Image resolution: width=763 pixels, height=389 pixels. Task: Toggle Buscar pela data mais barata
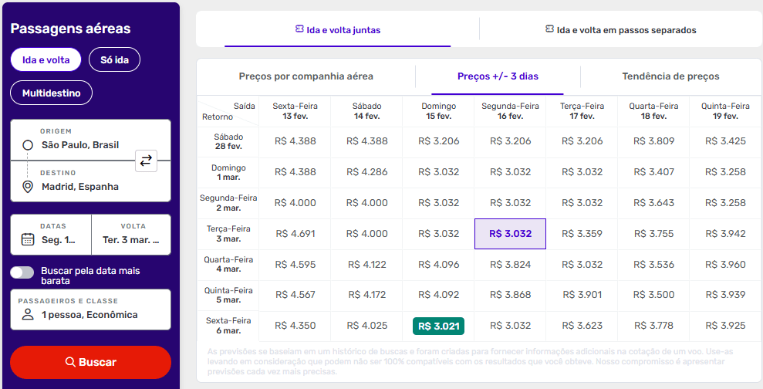point(22,272)
